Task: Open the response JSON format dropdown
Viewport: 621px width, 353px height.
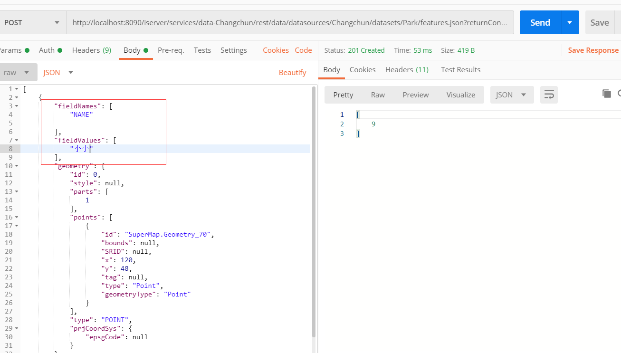Action: [x=512, y=95]
